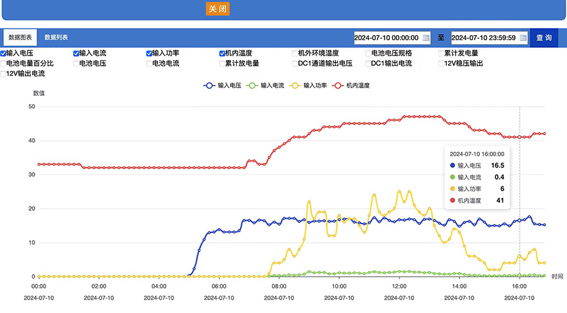Screen dimensions: 567x313
Task: Click the end datetime input field
Action: click(x=490, y=38)
